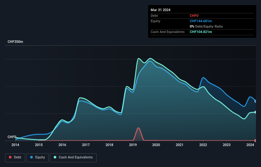Click the CHF0 axis label
This screenshot has height=167, width=261.
click(12, 137)
